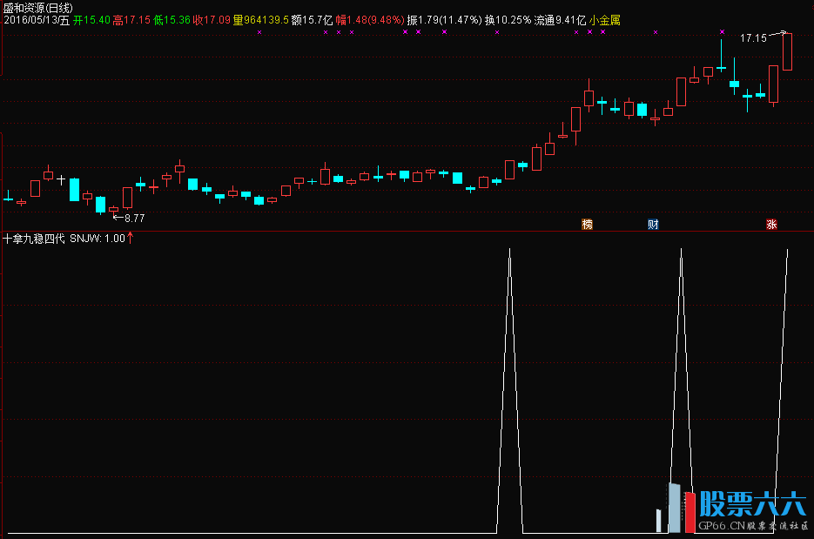Click the second SNJW signal spike peak

pyautogui.click(x=681, y=251)
